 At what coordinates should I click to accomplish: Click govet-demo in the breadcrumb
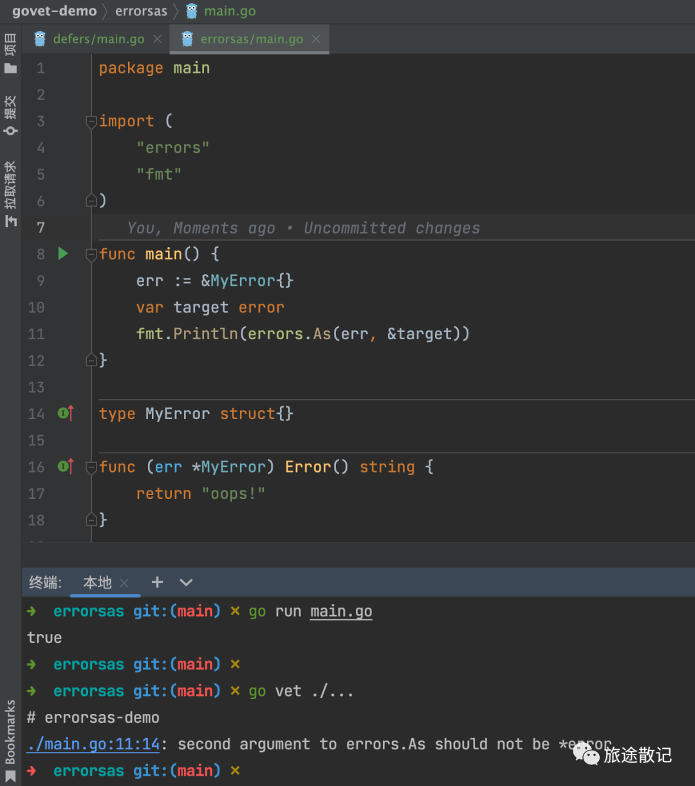[x=55, y=11]
